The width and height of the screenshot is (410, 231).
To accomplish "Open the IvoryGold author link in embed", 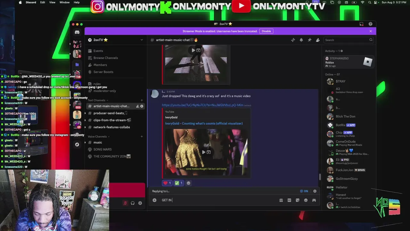I will (171, 117).
